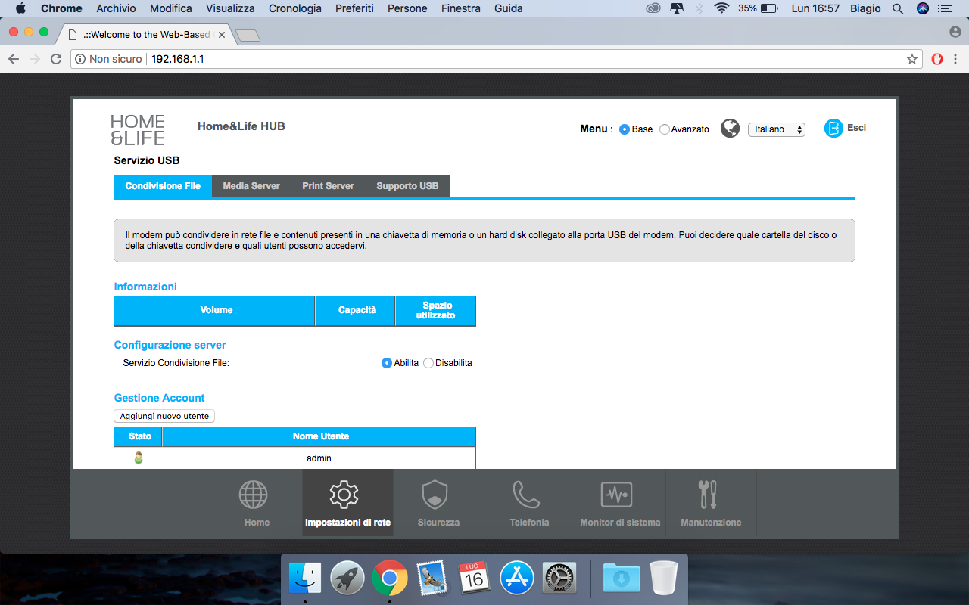
Task: Switch to the Media Server tab
Action: [251, 186]
